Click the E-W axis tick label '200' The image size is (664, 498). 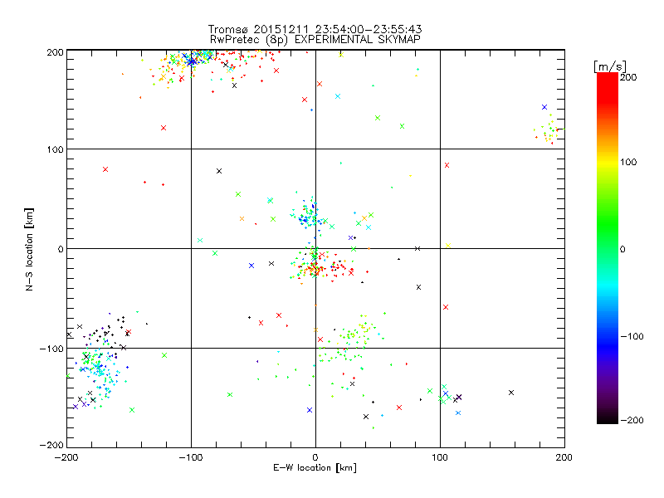point(564,457)
